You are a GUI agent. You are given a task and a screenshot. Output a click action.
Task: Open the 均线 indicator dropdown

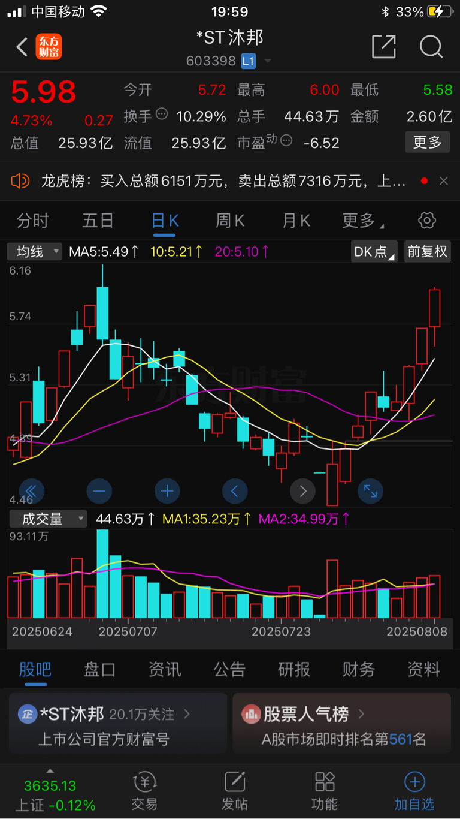tap(35, 251)
